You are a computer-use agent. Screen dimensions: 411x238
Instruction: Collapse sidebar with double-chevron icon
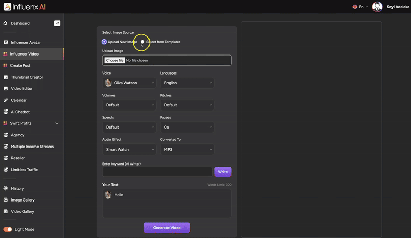tap(57, 23)
